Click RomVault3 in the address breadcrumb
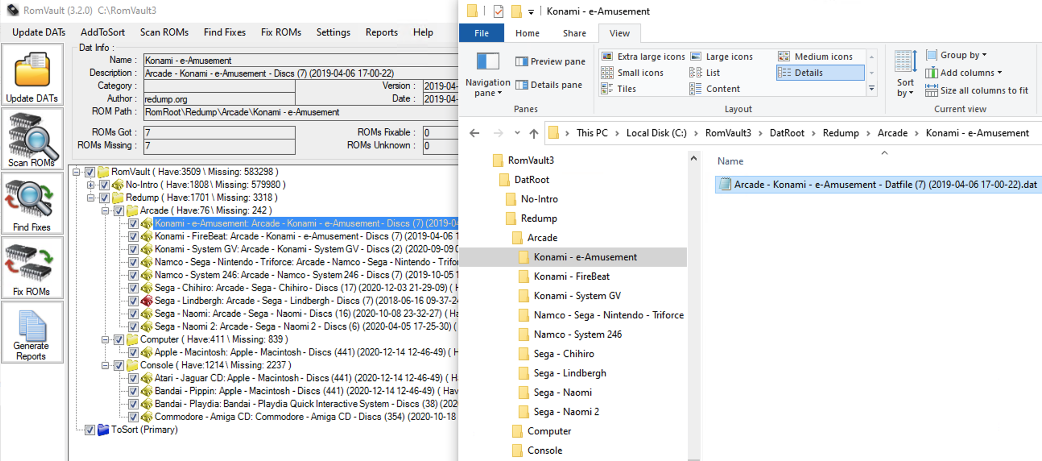1042x461 pixels. point(728,133)
